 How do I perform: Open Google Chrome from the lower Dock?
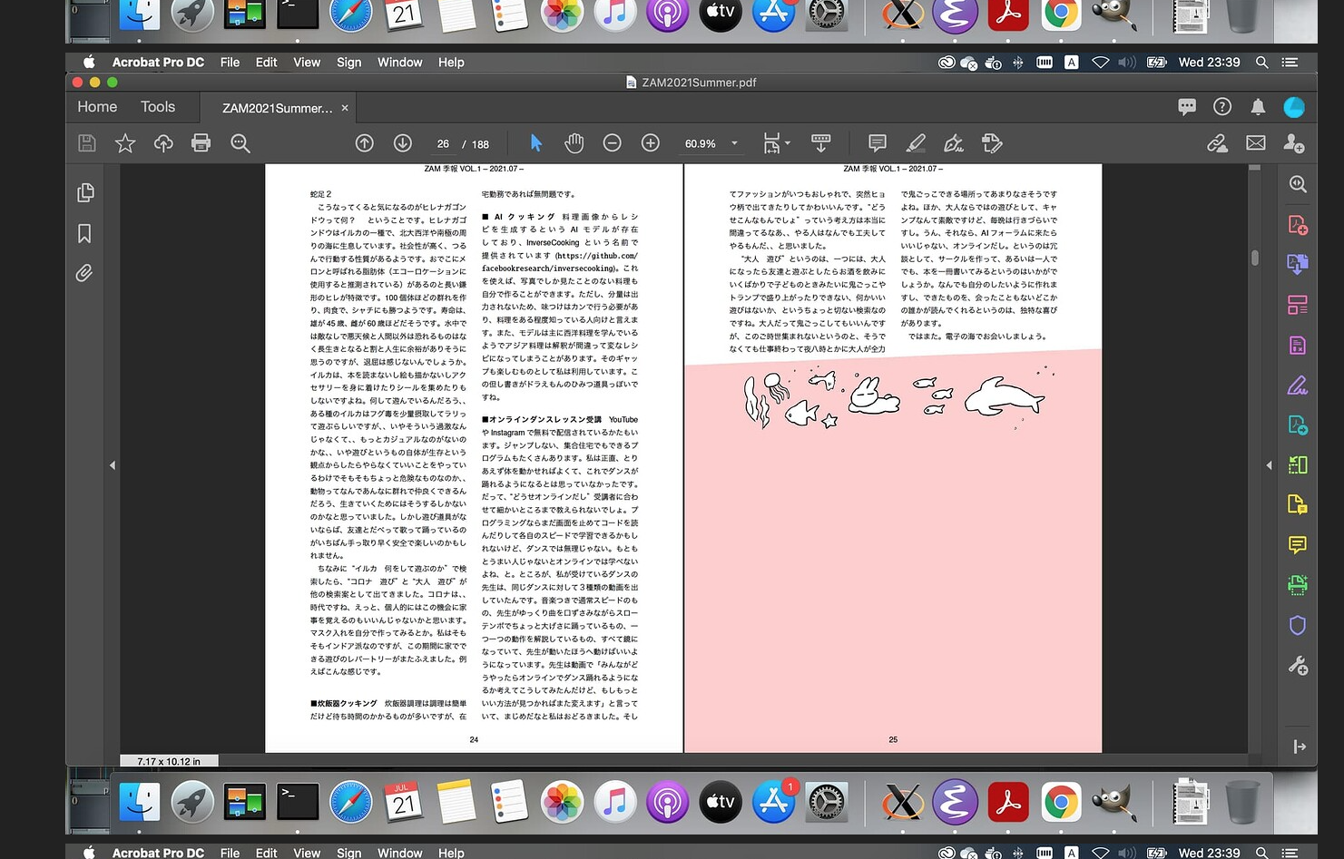[x=1061, y=802]
